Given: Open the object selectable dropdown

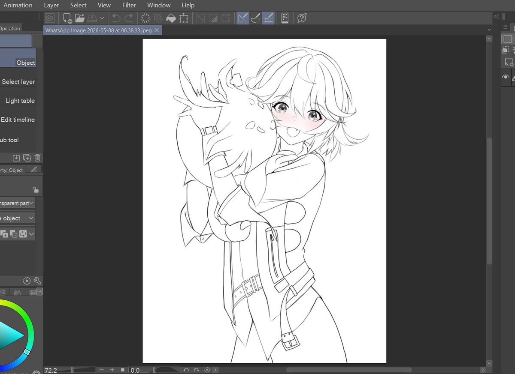Looking at the screenshot, I should tap(18, 218).
